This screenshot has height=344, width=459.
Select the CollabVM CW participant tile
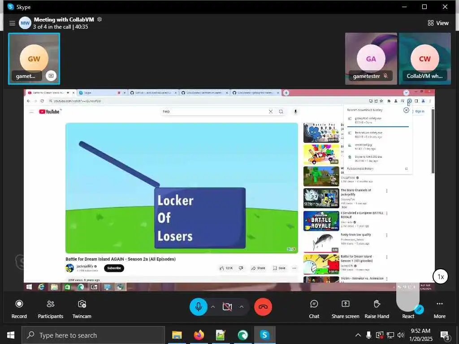pos(425,59)
